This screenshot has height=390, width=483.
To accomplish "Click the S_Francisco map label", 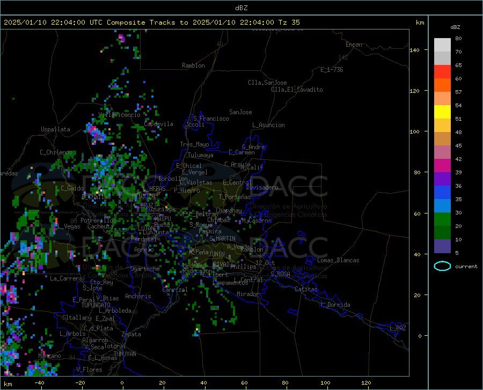I will (211, 119).
